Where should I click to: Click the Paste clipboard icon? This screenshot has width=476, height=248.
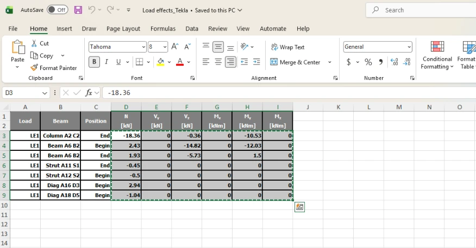pos(17,48)
